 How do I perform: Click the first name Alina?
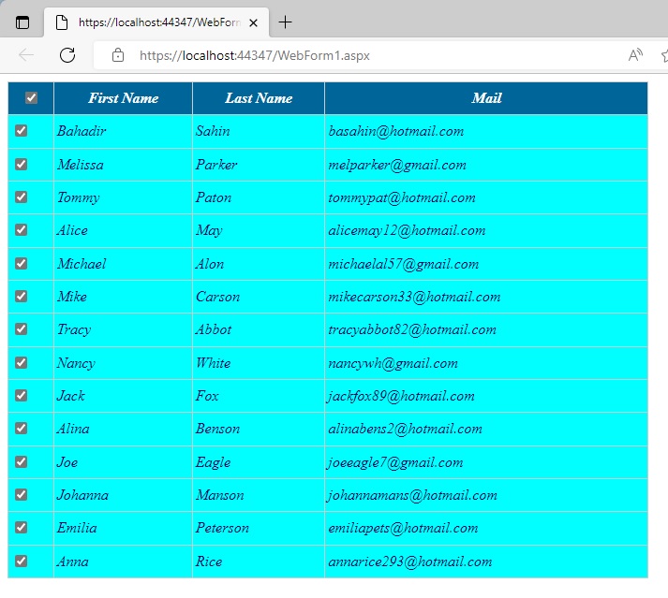tap(73, 429)
